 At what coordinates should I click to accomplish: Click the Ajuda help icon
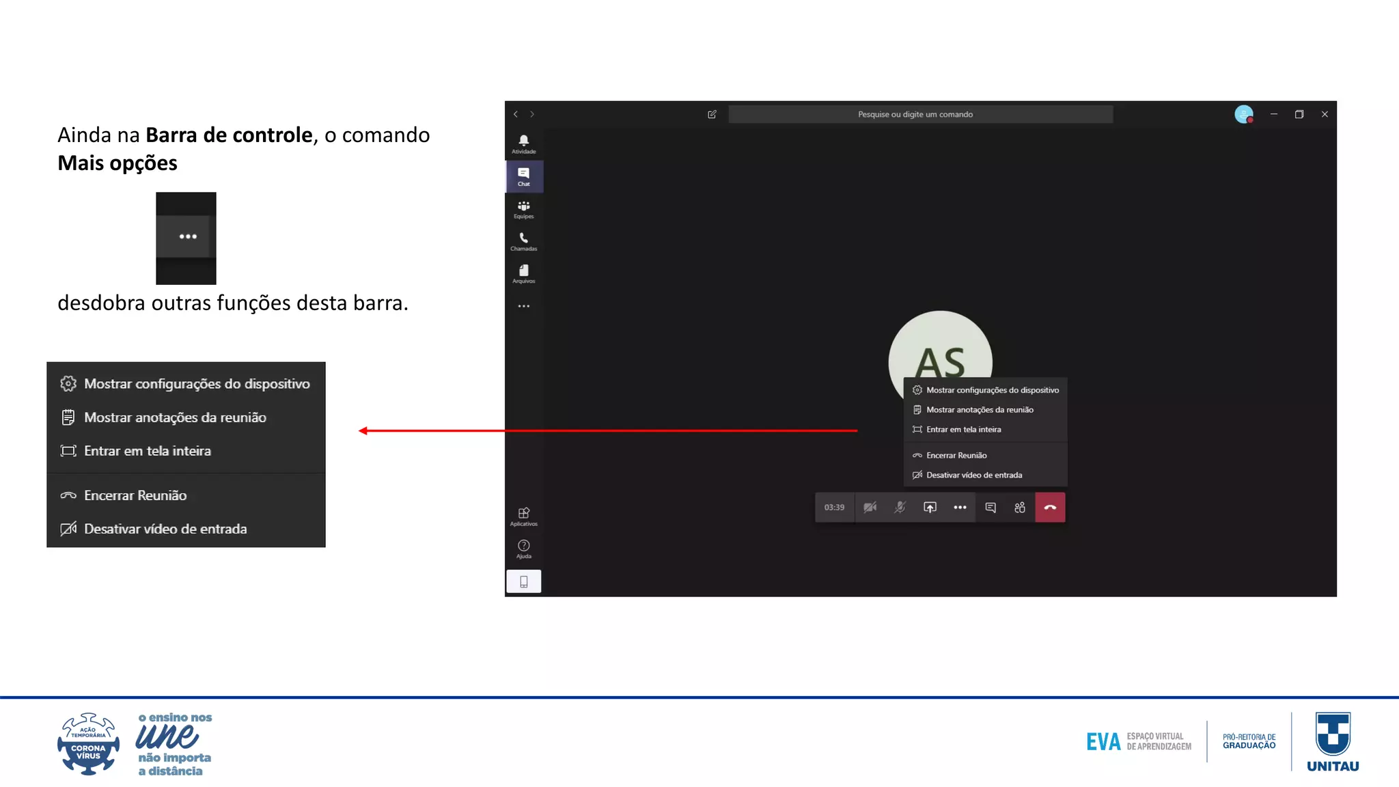click(x=523, y=548)
